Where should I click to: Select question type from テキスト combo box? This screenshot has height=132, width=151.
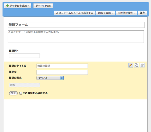[50, 78]
